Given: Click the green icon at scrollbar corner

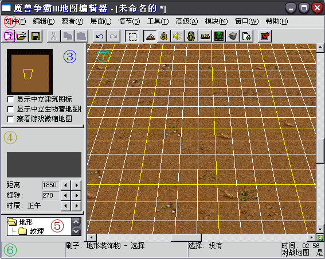Looking at the screenshot, I should (320, 237).
